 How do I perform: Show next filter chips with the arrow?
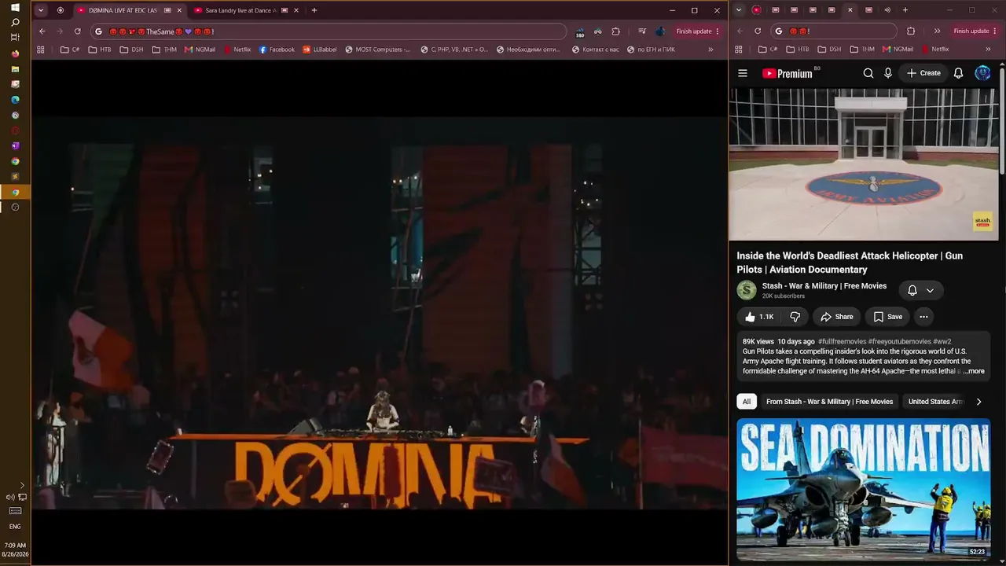(x=978, y=402)
